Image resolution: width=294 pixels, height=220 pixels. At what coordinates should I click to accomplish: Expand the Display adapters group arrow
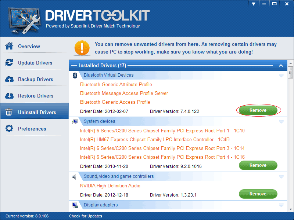pyautogui.click(x=281, y=205)
